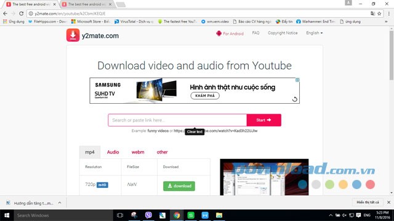Click the battery tray icon
This screenshot has width=394, height=221.
pyautogui.click(x=338, y=215)
